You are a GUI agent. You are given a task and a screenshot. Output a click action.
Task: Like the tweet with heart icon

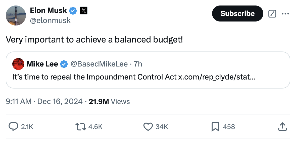(x=148, y=126)
